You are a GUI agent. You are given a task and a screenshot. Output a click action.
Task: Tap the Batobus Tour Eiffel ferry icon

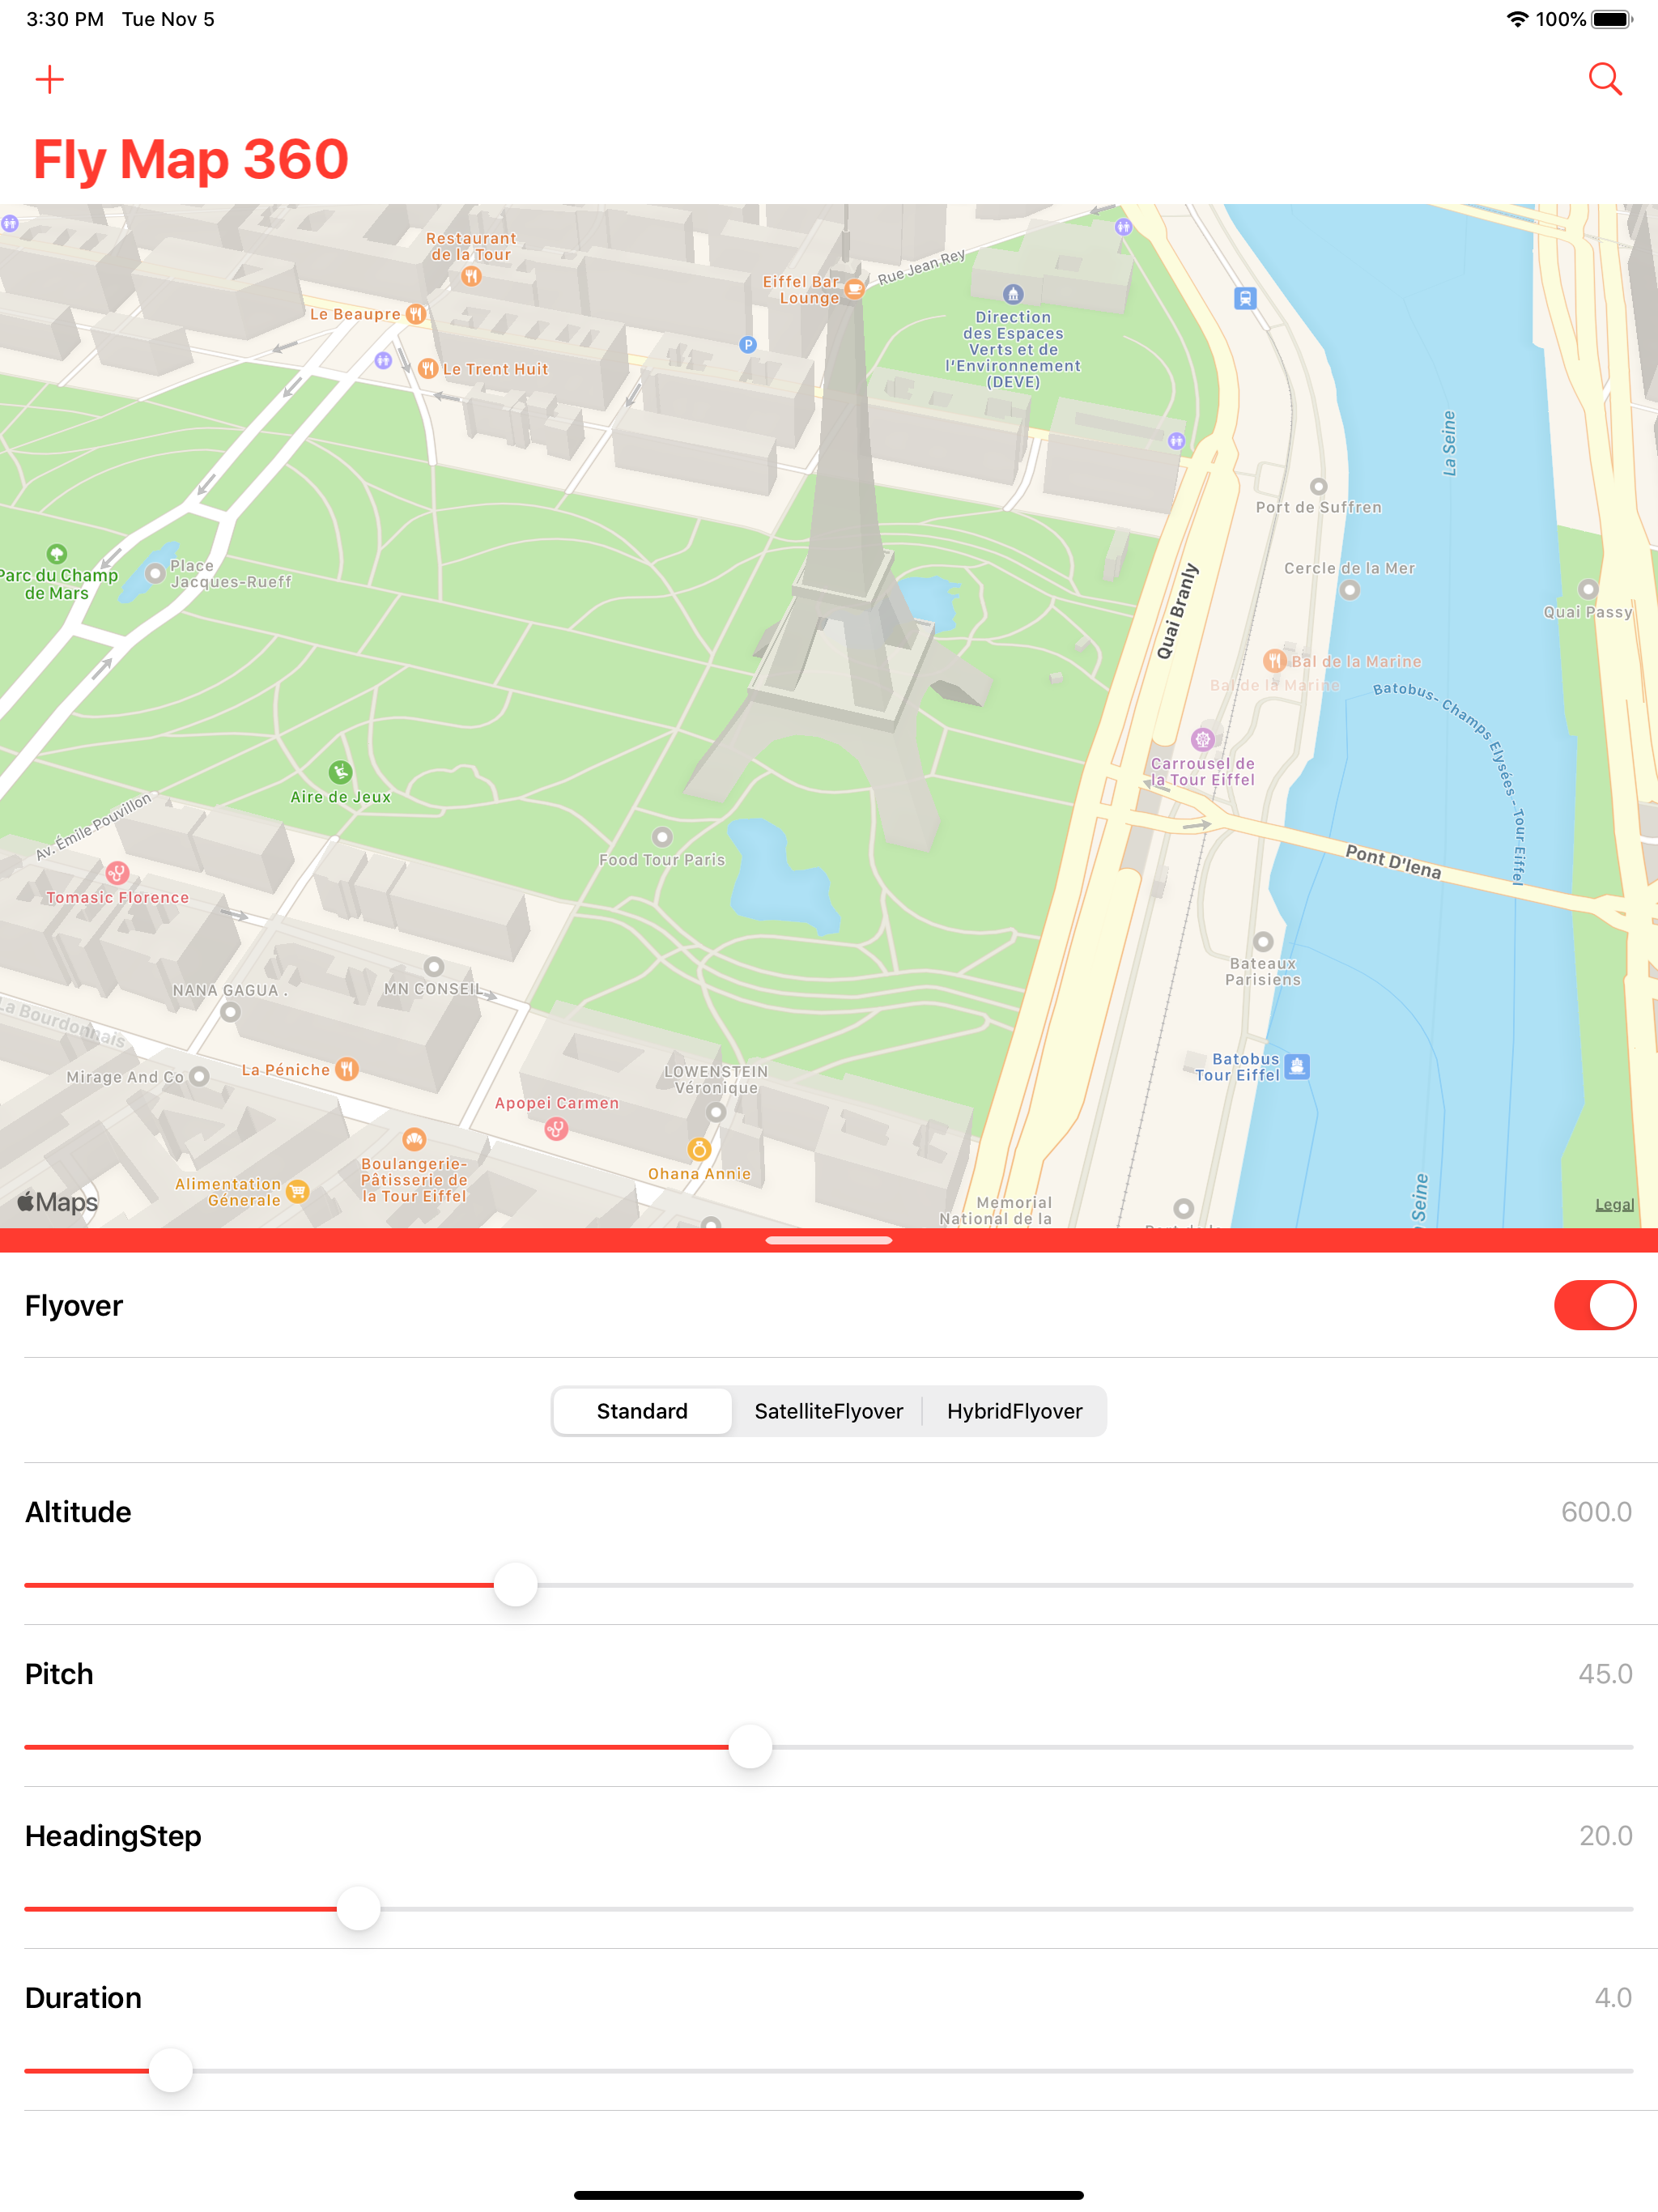[x=1297, y=1067]
